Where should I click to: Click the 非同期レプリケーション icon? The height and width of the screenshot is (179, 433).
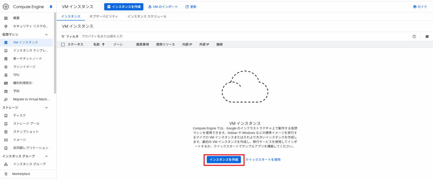point(6,148)
